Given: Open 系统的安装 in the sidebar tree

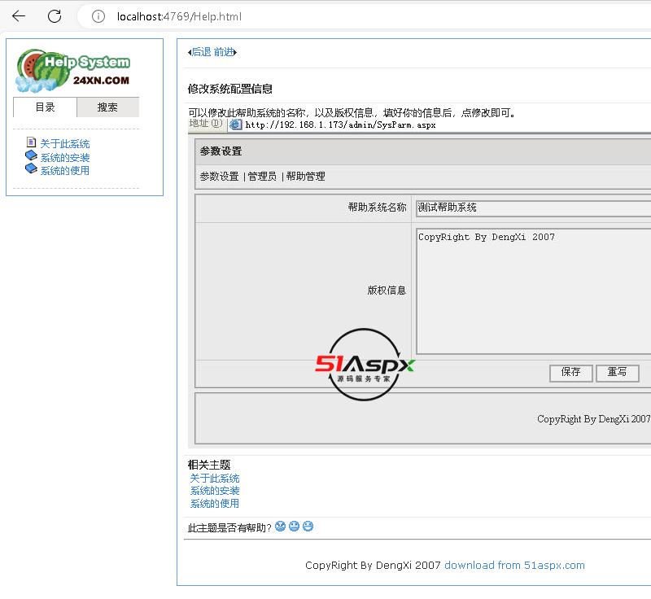Looking at the screenshot, I should point(65,158).
